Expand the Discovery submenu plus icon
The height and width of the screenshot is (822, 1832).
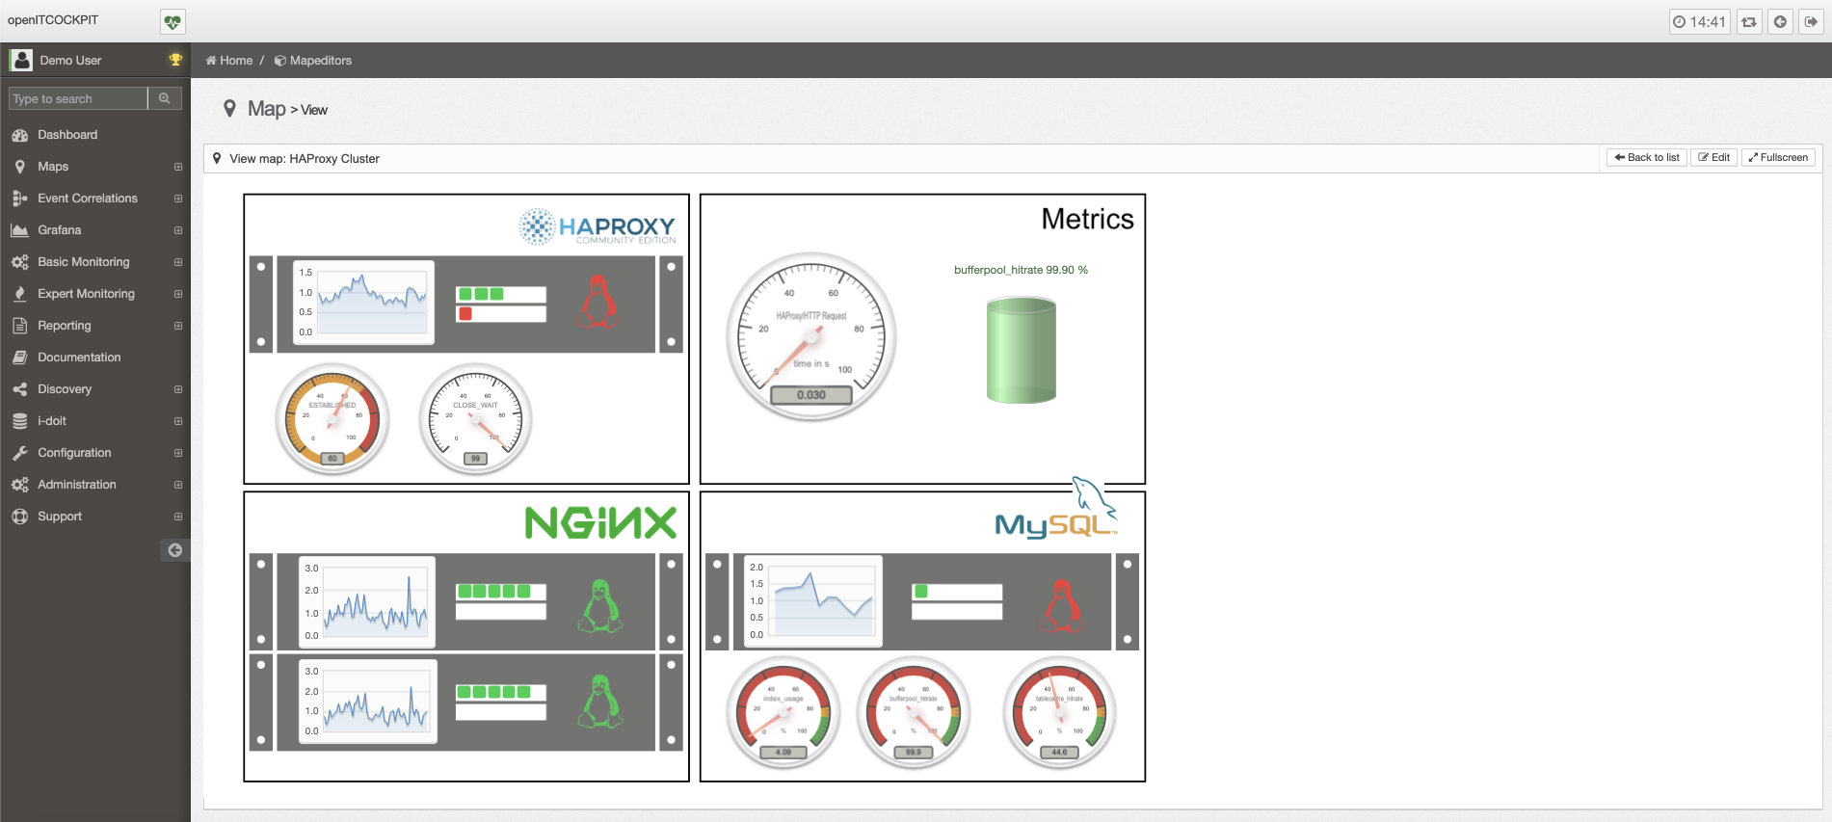click(x=178, y=389)
